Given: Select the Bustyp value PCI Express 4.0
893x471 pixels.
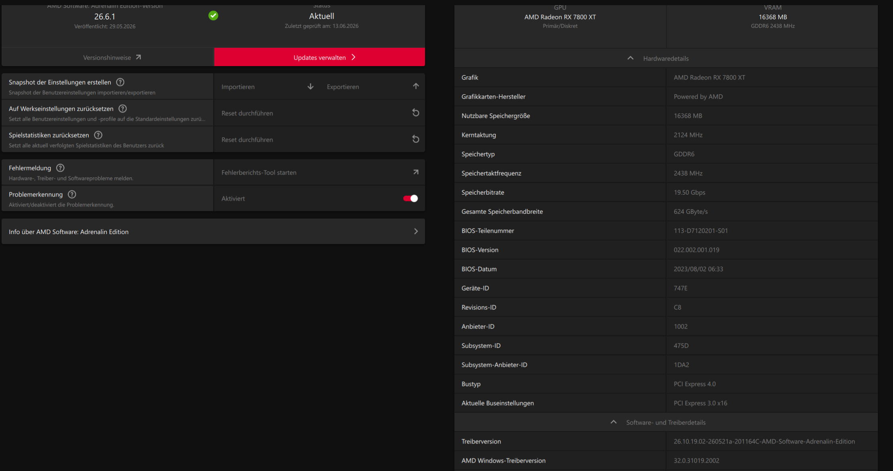Looking at the screenshot, I should [695, 384].
